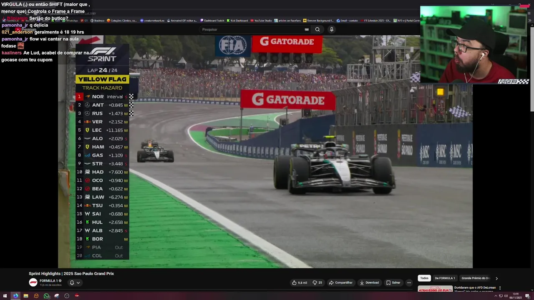Open the notification center icon in the tray
The width and height of the screenshot is (534, 300).
click(x=527, y=296)
